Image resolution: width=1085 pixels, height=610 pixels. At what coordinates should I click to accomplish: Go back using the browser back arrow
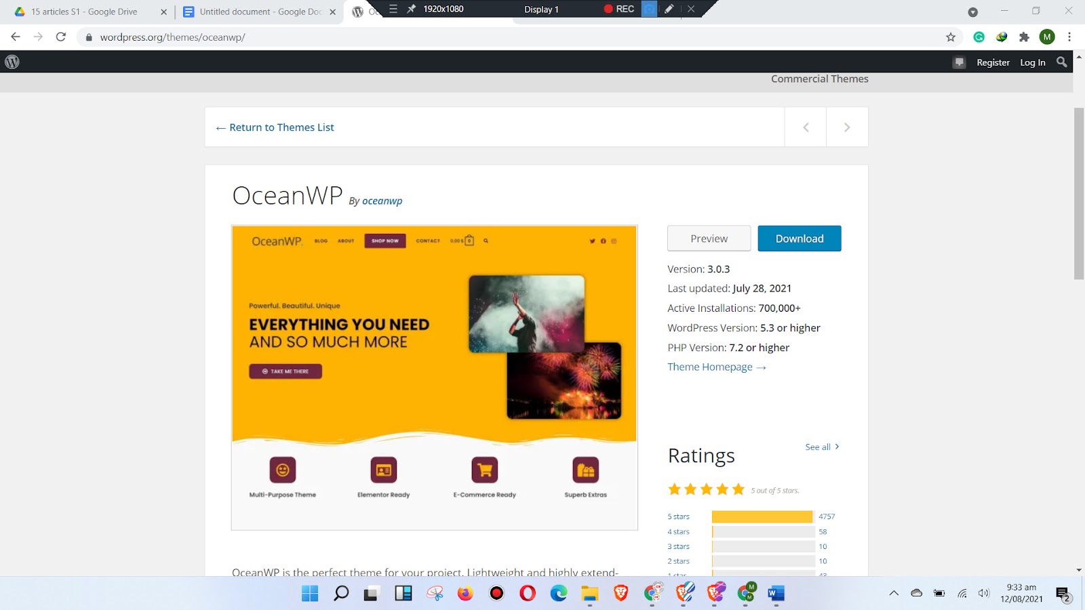click(16, 37)
